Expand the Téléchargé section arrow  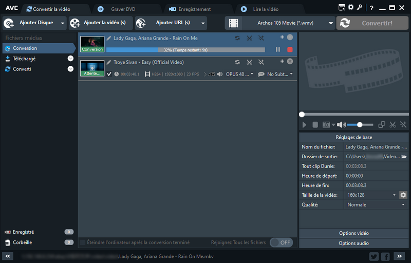pos(70,59)
